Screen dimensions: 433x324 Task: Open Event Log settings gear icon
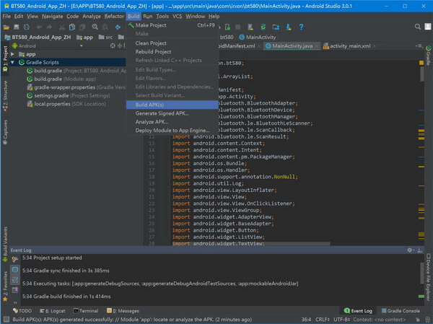point(410,250)
